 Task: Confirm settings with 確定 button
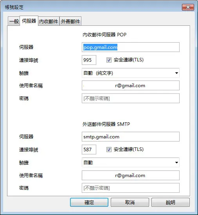pyautogui.click(x=89, y=202)
